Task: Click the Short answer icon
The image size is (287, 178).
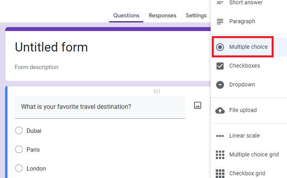Action: click(x=220, y=3)
